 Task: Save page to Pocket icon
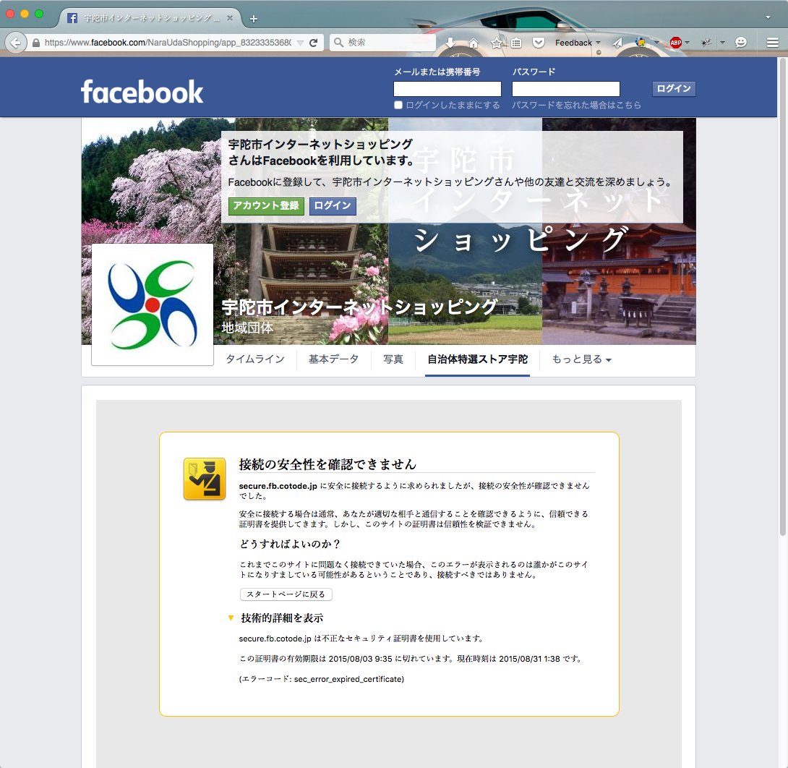click(x=539, y=43)
